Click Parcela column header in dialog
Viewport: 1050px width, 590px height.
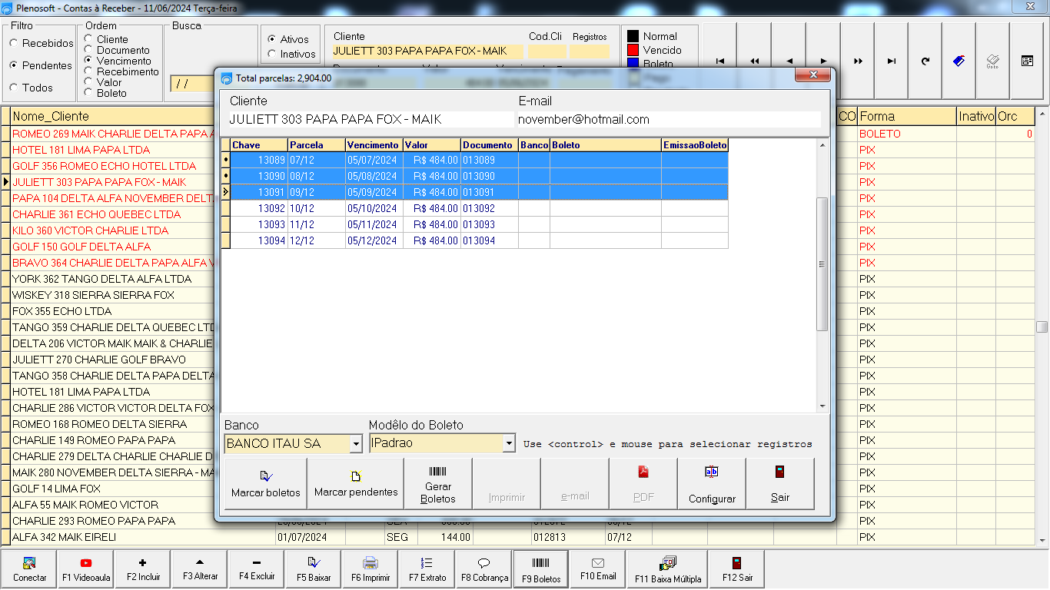[317, 145]
